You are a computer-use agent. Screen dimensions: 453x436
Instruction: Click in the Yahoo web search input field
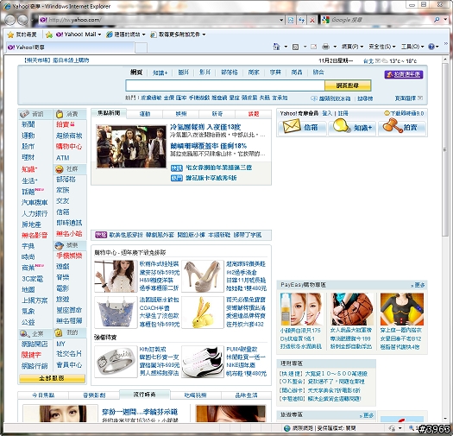225,85
